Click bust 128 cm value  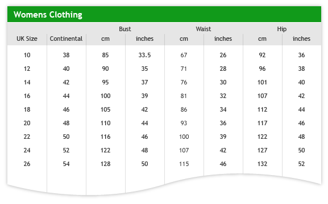pos(105,164)
